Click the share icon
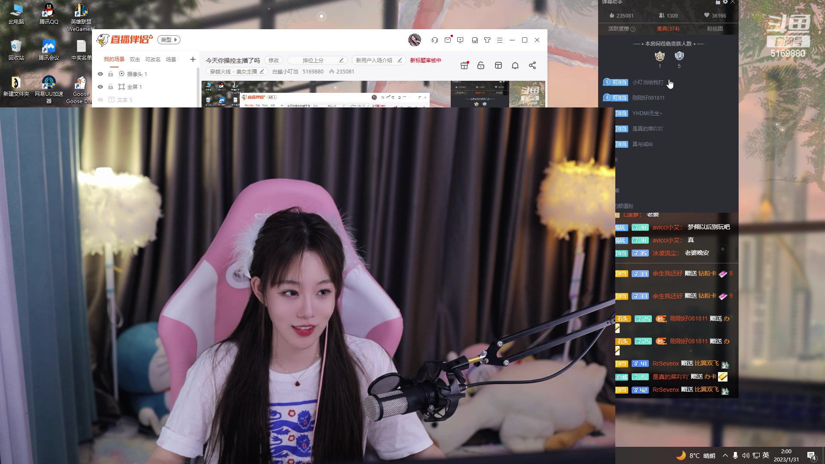Image resolution: width=825 pixels, height=464 pixels. coord(532,65)
